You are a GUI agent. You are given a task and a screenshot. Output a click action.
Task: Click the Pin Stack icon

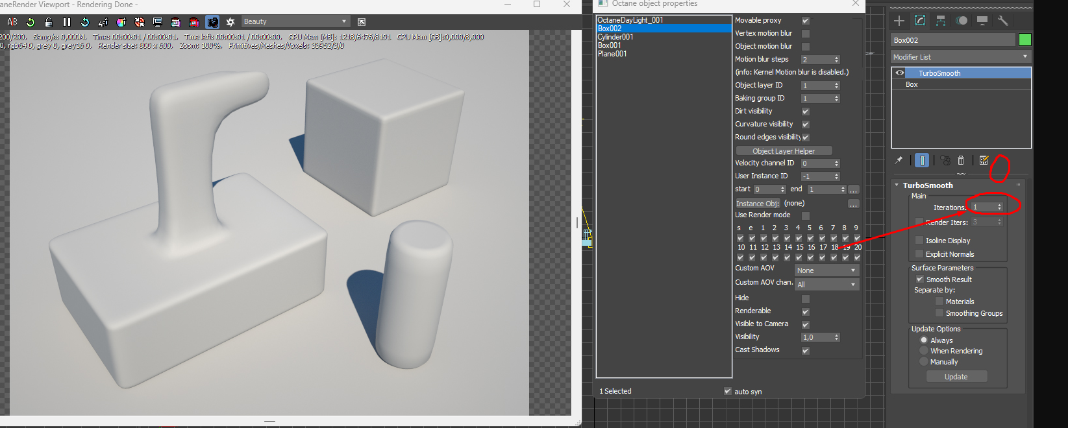[x=899, y=160]
